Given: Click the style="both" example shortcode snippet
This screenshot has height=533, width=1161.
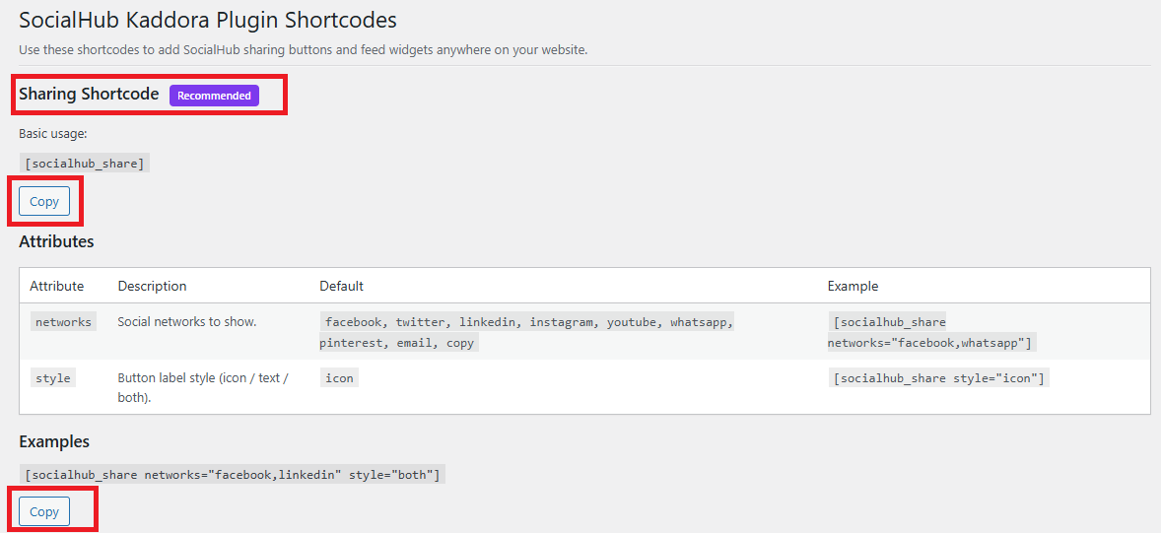Looking at the screenshot, I should point(232,475).
